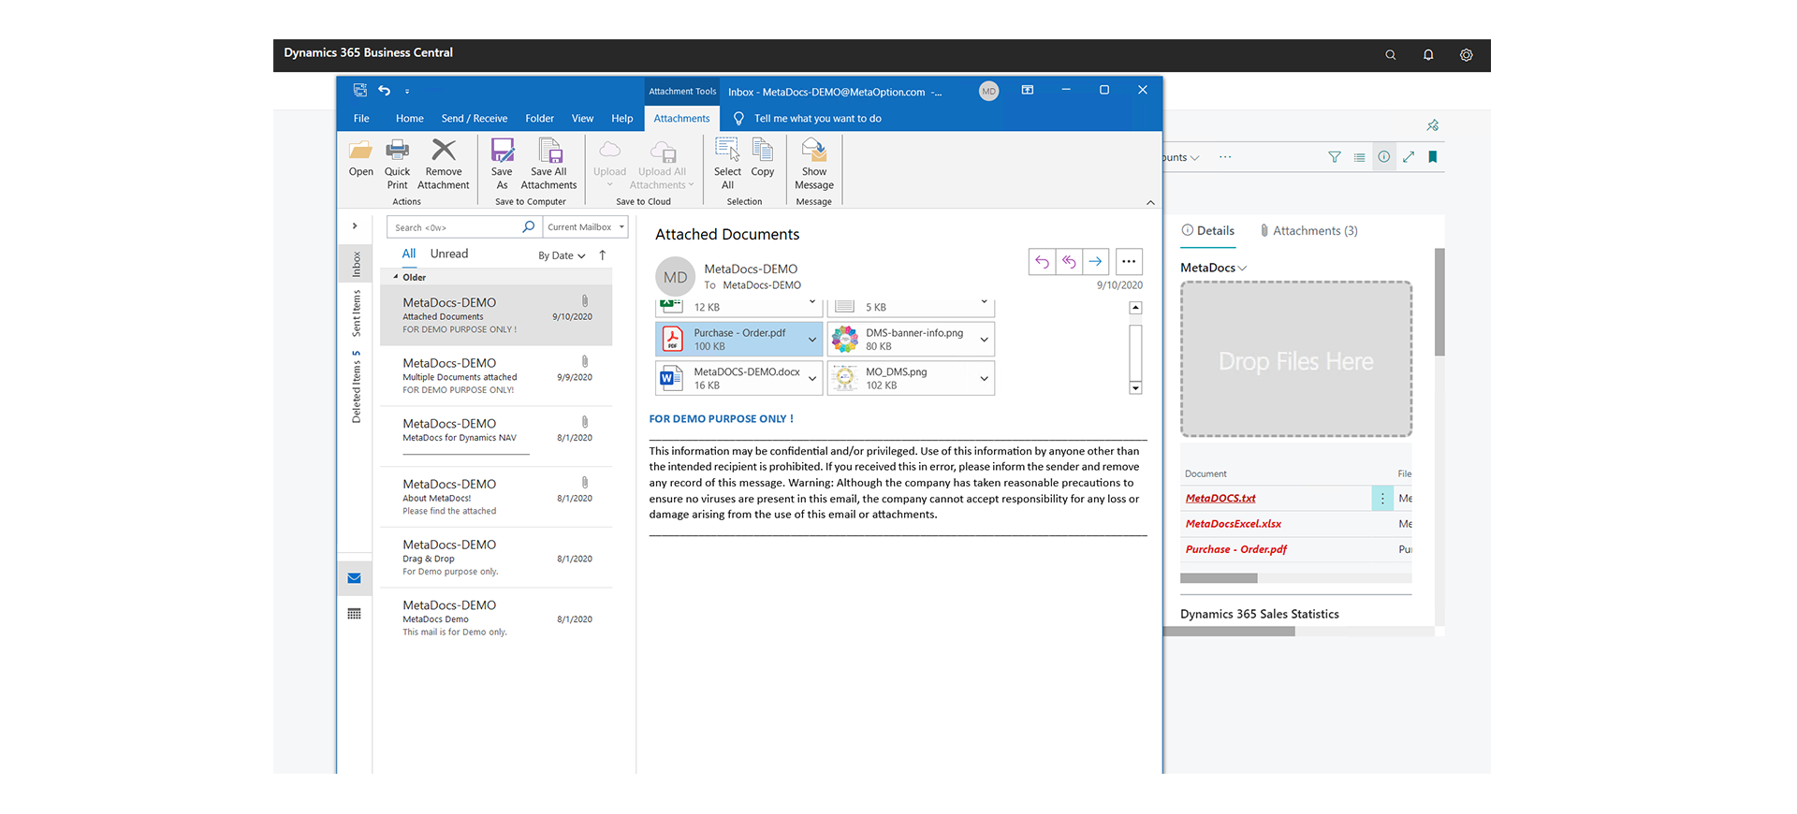Image resolution: width=1797 pixels, height=814 pixels.
Task: Click the bookmark icon
Action: 1433,157
